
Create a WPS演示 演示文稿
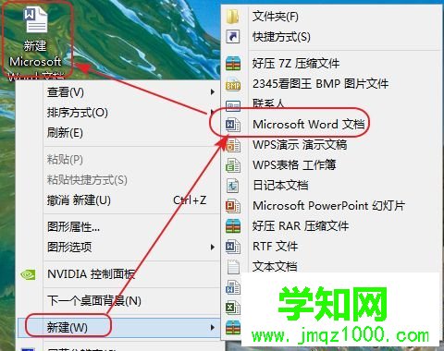pos(331,145)
